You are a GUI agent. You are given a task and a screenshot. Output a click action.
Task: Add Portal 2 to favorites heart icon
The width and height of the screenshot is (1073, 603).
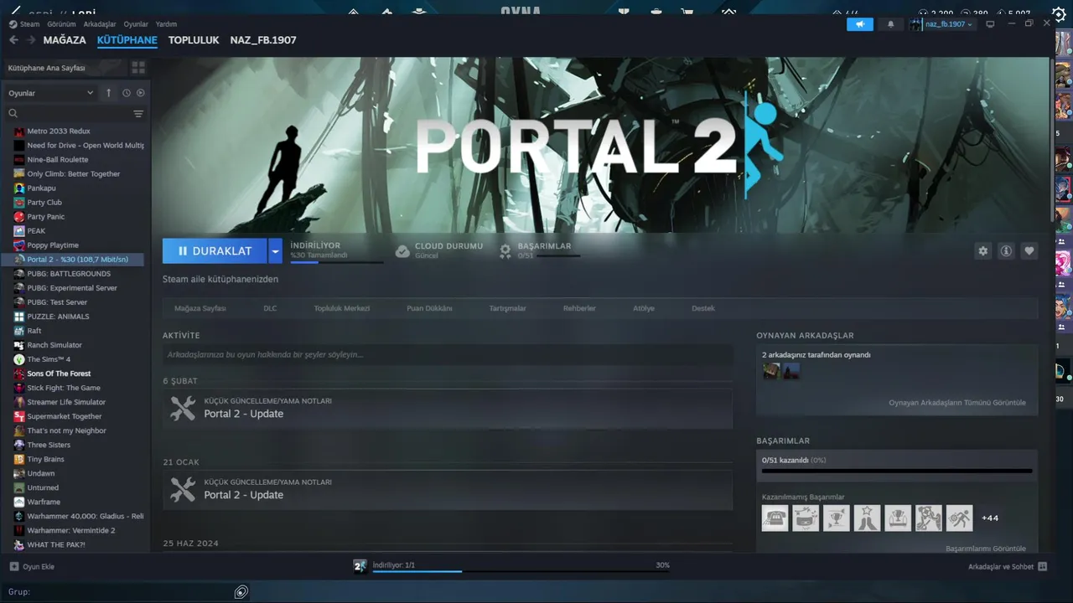click(x=1029, y=250)
